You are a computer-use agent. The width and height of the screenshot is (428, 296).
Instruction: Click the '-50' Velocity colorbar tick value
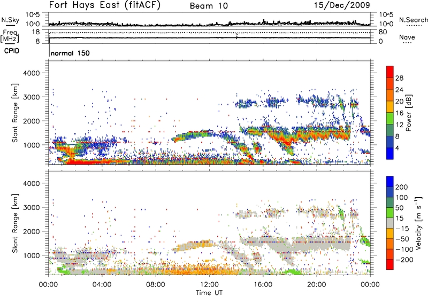point(402,239)
